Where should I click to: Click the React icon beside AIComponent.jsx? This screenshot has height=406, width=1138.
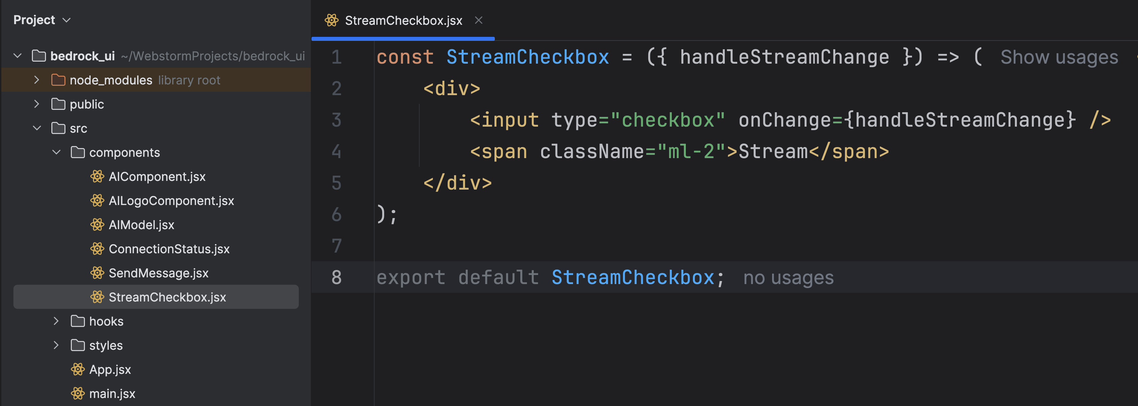(x=97, y=176)
